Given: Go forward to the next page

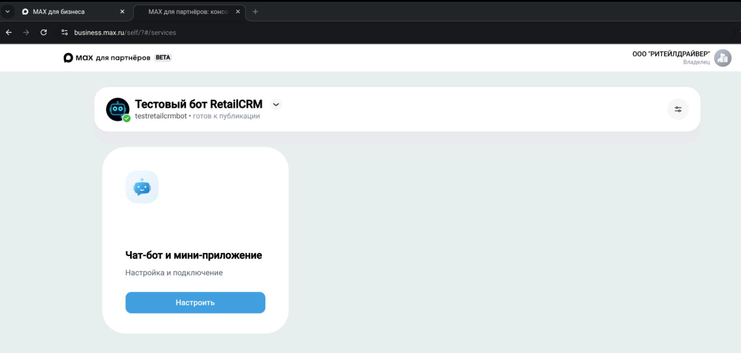Looking at the screenshot, I should click(26, 33).
